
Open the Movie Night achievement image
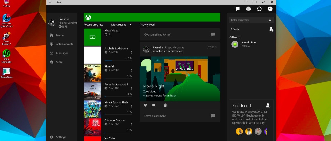pyautogui.click(x=180, y=79)
